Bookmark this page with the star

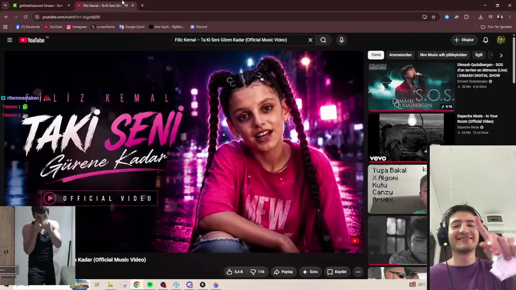coord(433,17)
